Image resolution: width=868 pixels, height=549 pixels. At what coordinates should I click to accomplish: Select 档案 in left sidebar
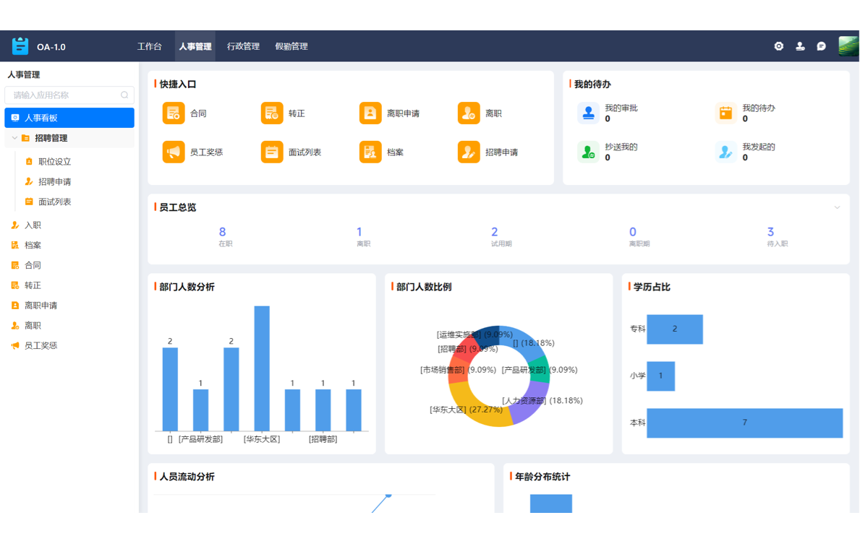pos(33,246)
